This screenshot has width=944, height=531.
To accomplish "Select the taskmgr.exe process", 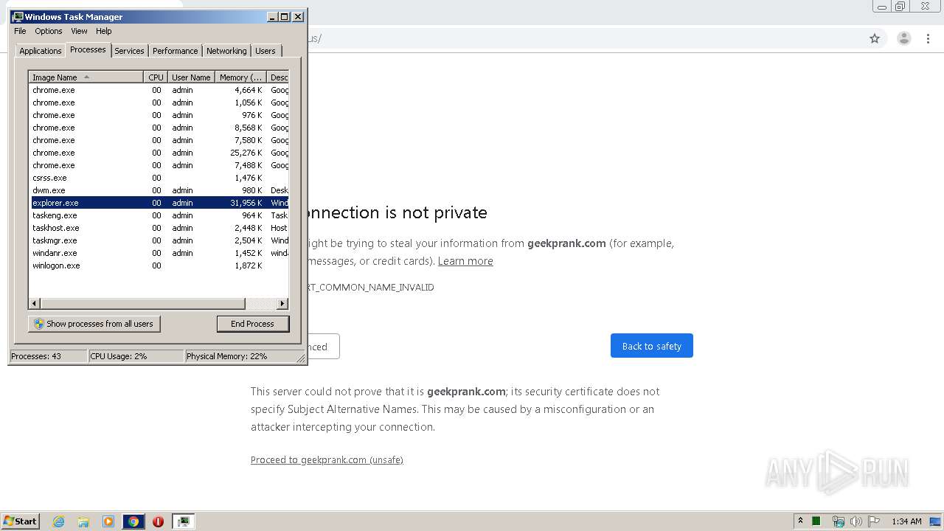I will pos(159,240).
